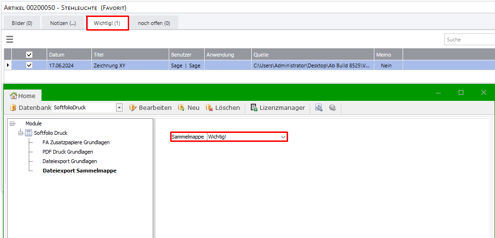This screenshot has height=238, width=495.
Task: Open the hamburger menu above the table
Action: coord(9,40)
